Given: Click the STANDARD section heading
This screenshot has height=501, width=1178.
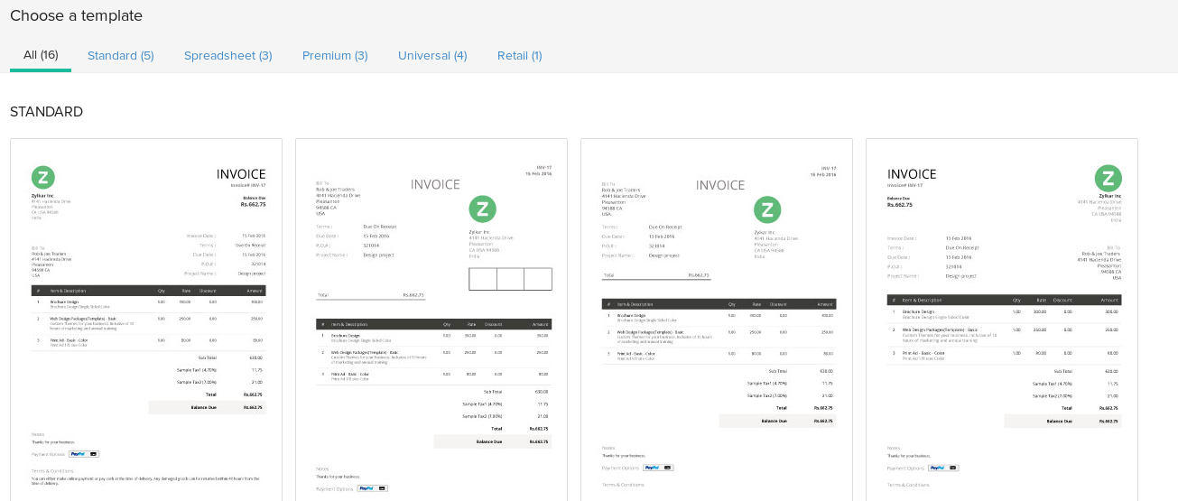Looking at the screenshot, I should pyautogui.click(x=46, y=112).
